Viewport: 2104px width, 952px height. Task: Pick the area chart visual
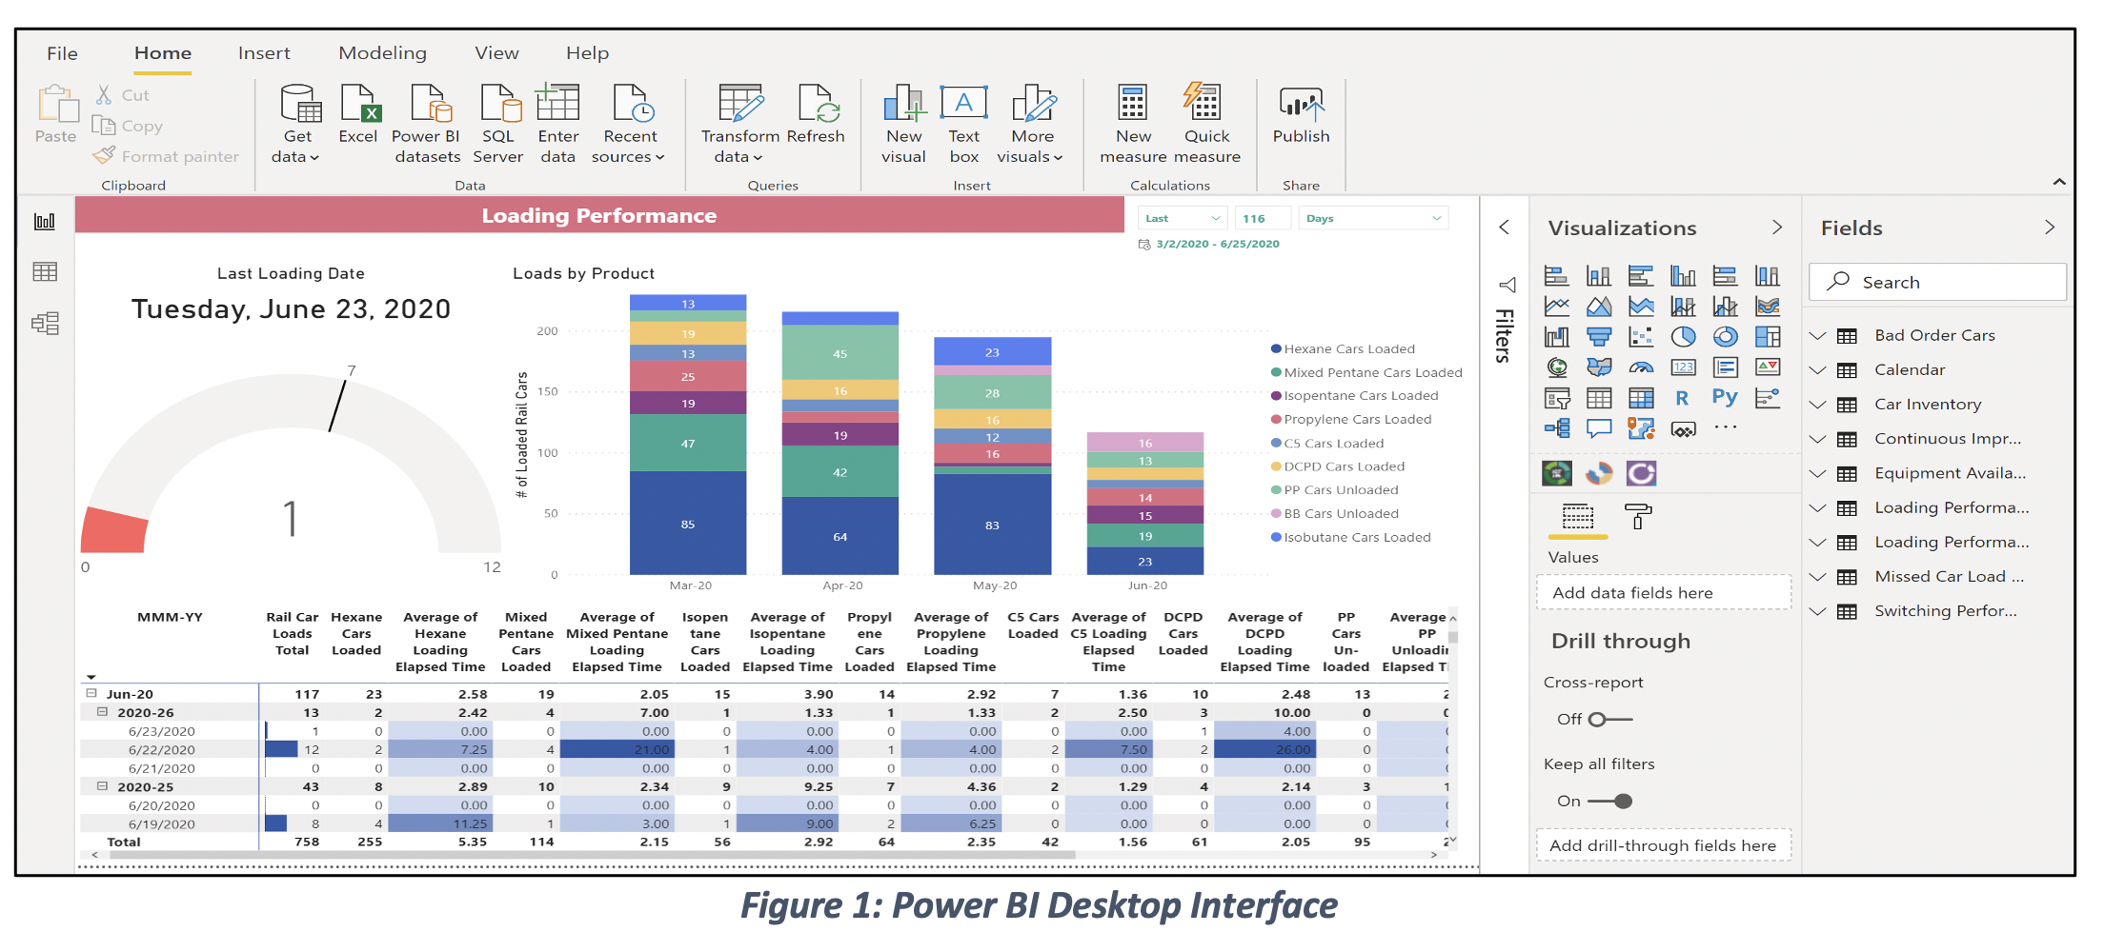pos(1598,307)
